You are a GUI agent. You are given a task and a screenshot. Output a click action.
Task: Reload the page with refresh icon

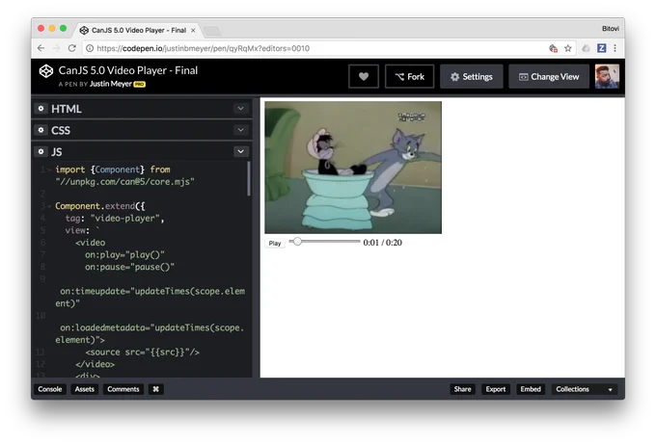[x=72, y=48]
